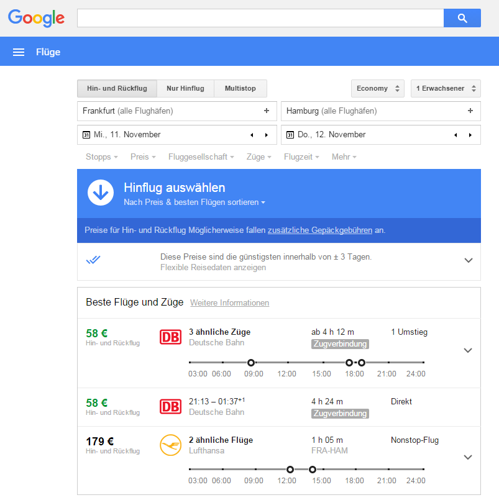Open the Stopps filter dropdown

tap(102, 157)
